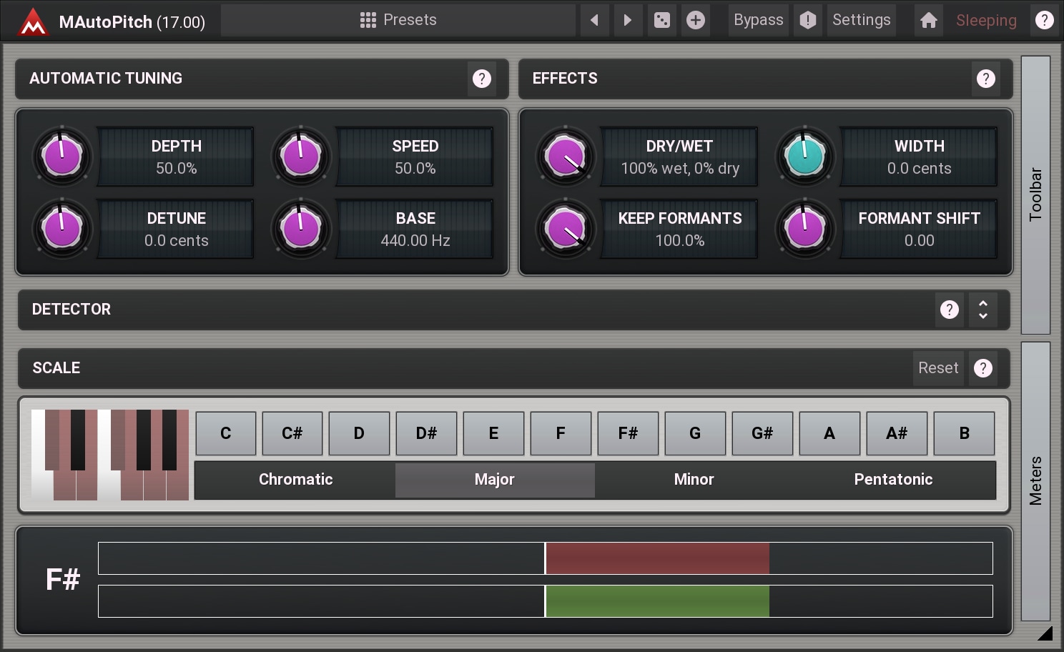Screen dimensions: 1064x652
Task: Select the Minor scale tab
Action: coord(694,480)
